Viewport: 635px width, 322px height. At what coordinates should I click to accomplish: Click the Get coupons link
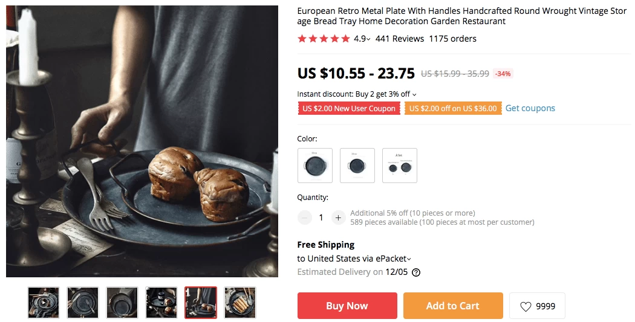(530, 108)
